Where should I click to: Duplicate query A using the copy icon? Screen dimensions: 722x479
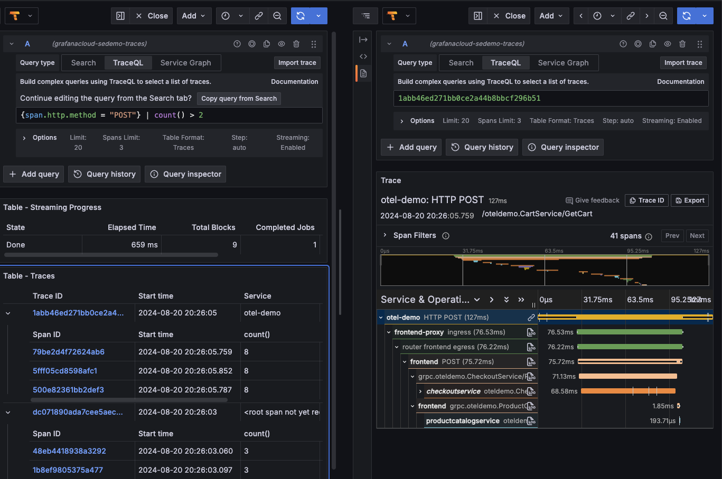267,44
